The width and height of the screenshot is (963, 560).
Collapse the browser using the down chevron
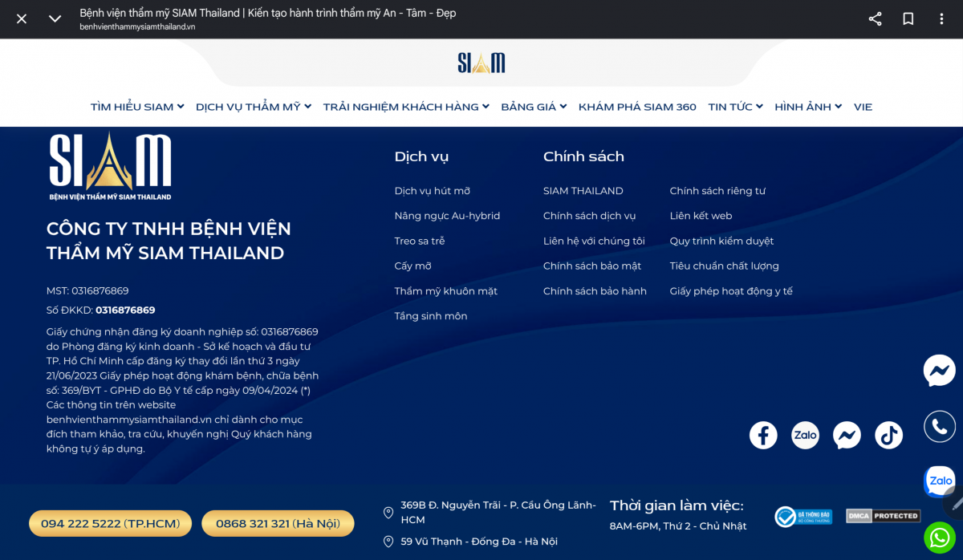click(x=55, y=18)
